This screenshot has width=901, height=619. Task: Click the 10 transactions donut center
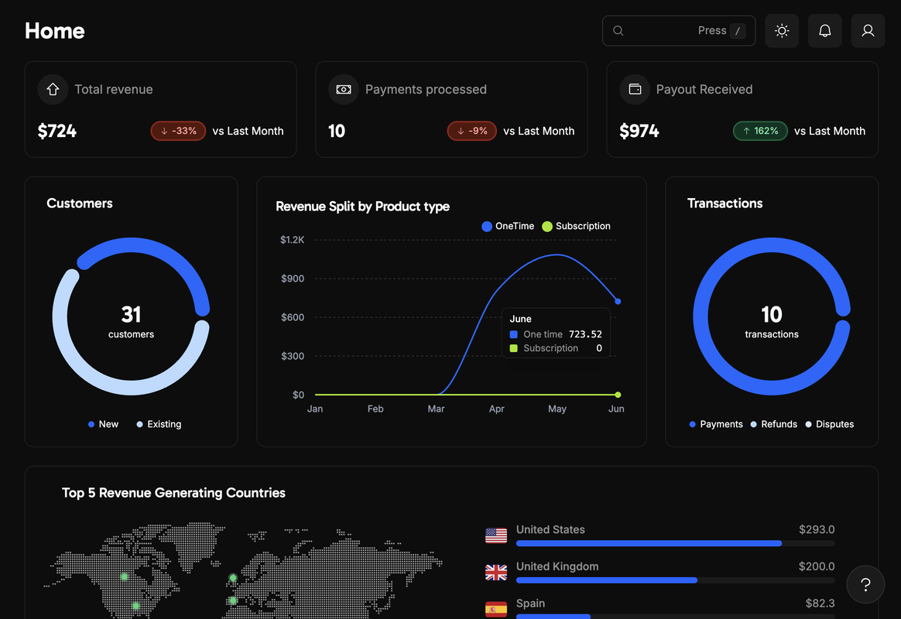pos(772,322)
